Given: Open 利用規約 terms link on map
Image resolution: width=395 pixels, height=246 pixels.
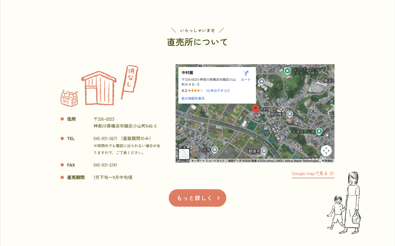Looking at the screenshot, I should coord(327,161).
